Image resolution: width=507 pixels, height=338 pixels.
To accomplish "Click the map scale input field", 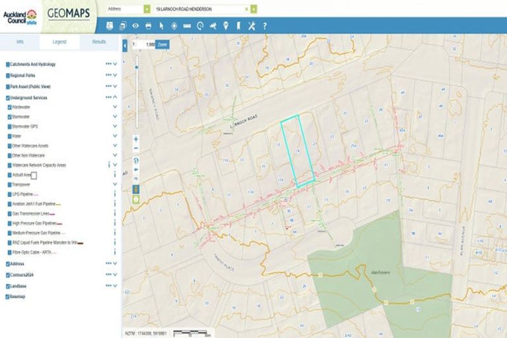I will 148,44.
